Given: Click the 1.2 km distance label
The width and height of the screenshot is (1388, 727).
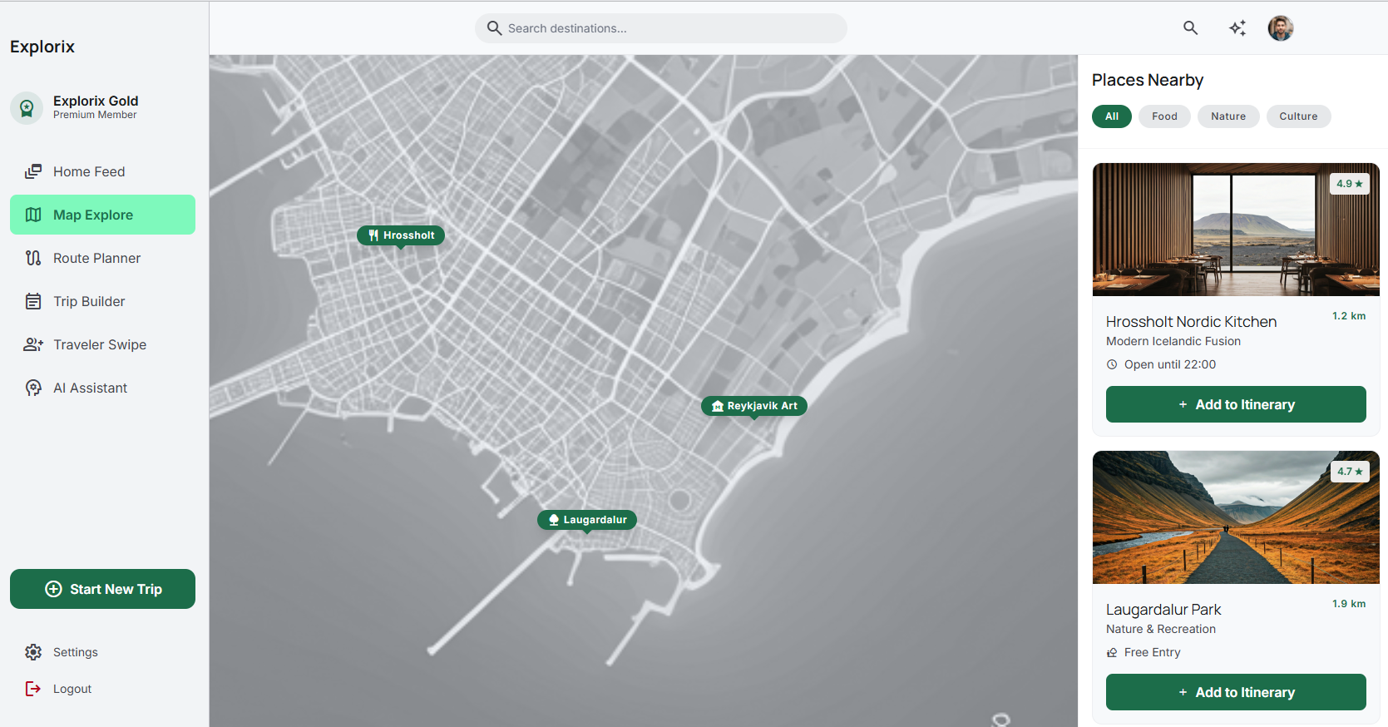Looking at the screenshot, I should click(1349, 316).
